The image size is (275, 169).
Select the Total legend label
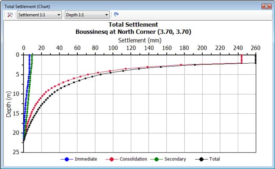pyautogui.click(x=214, y=159)
